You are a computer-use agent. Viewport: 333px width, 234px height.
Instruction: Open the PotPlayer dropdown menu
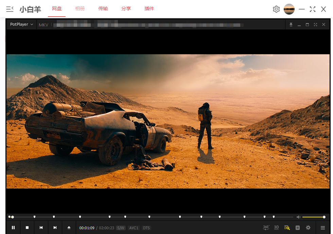[22, 24]
